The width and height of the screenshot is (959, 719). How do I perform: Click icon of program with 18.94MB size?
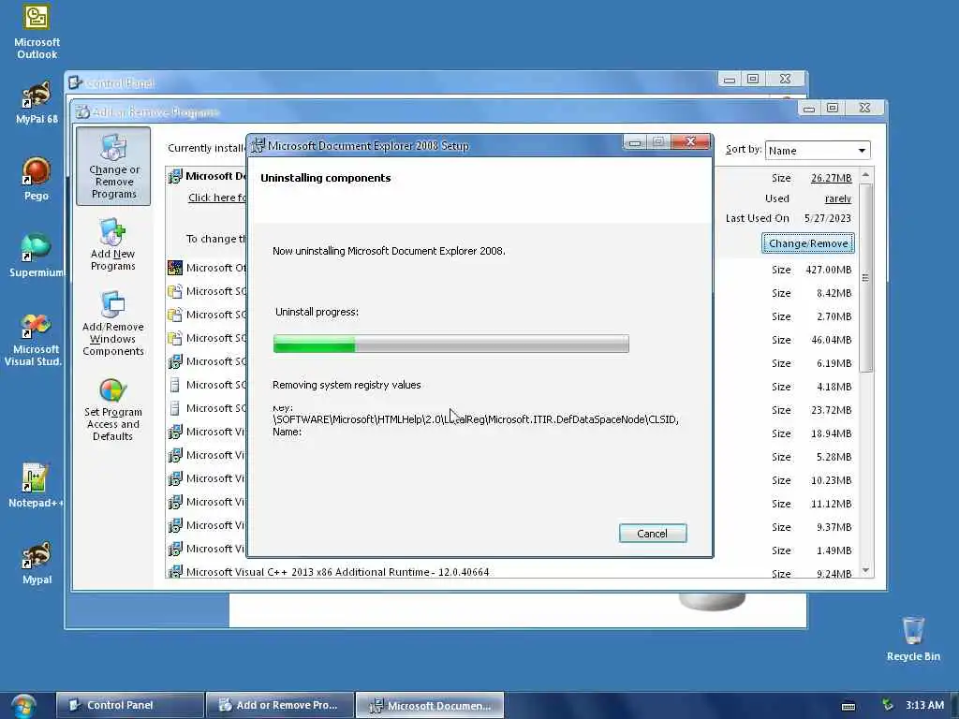click(175, 432)
